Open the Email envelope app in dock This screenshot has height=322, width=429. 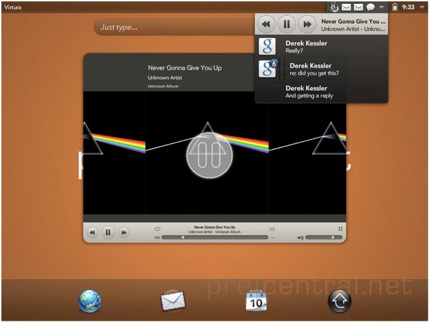[x=173, y=301]
